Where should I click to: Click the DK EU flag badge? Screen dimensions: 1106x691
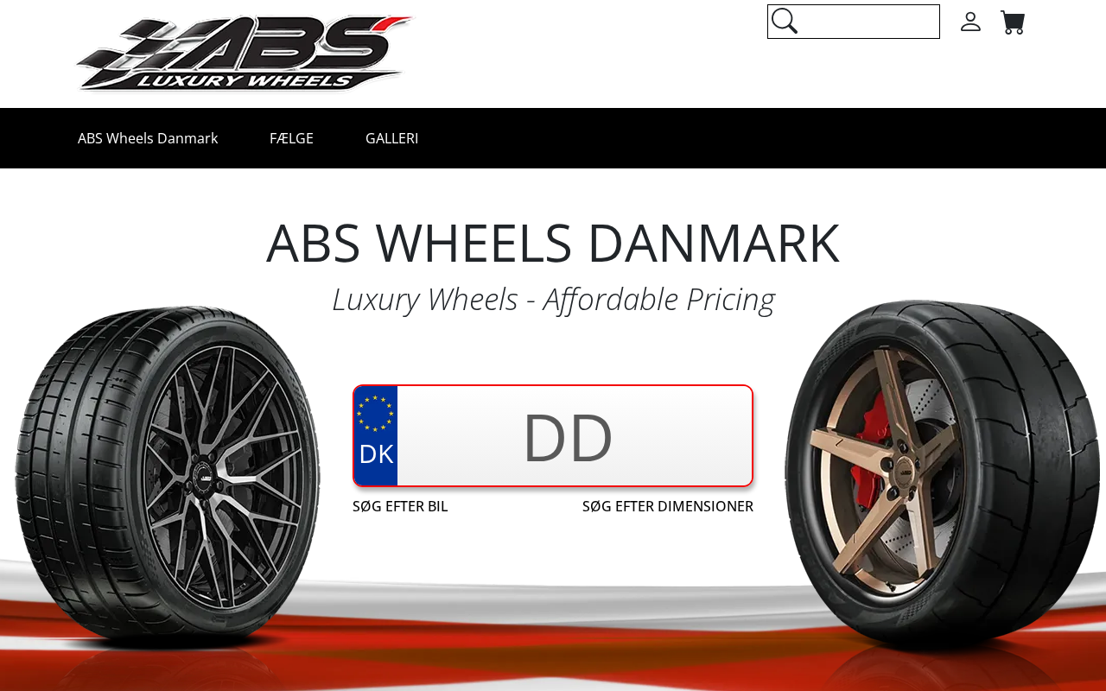376,435
